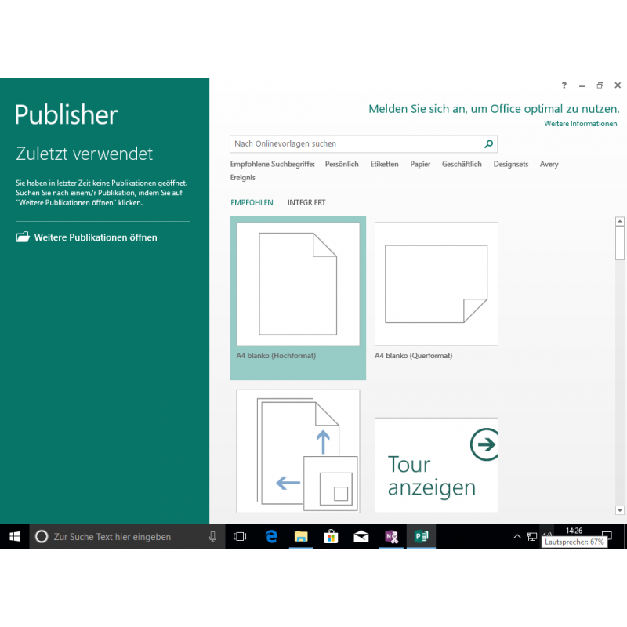This screenshot has width=627, height=627.
Task: Click the Weitere Informationen link
Action: tap(580, 124)
